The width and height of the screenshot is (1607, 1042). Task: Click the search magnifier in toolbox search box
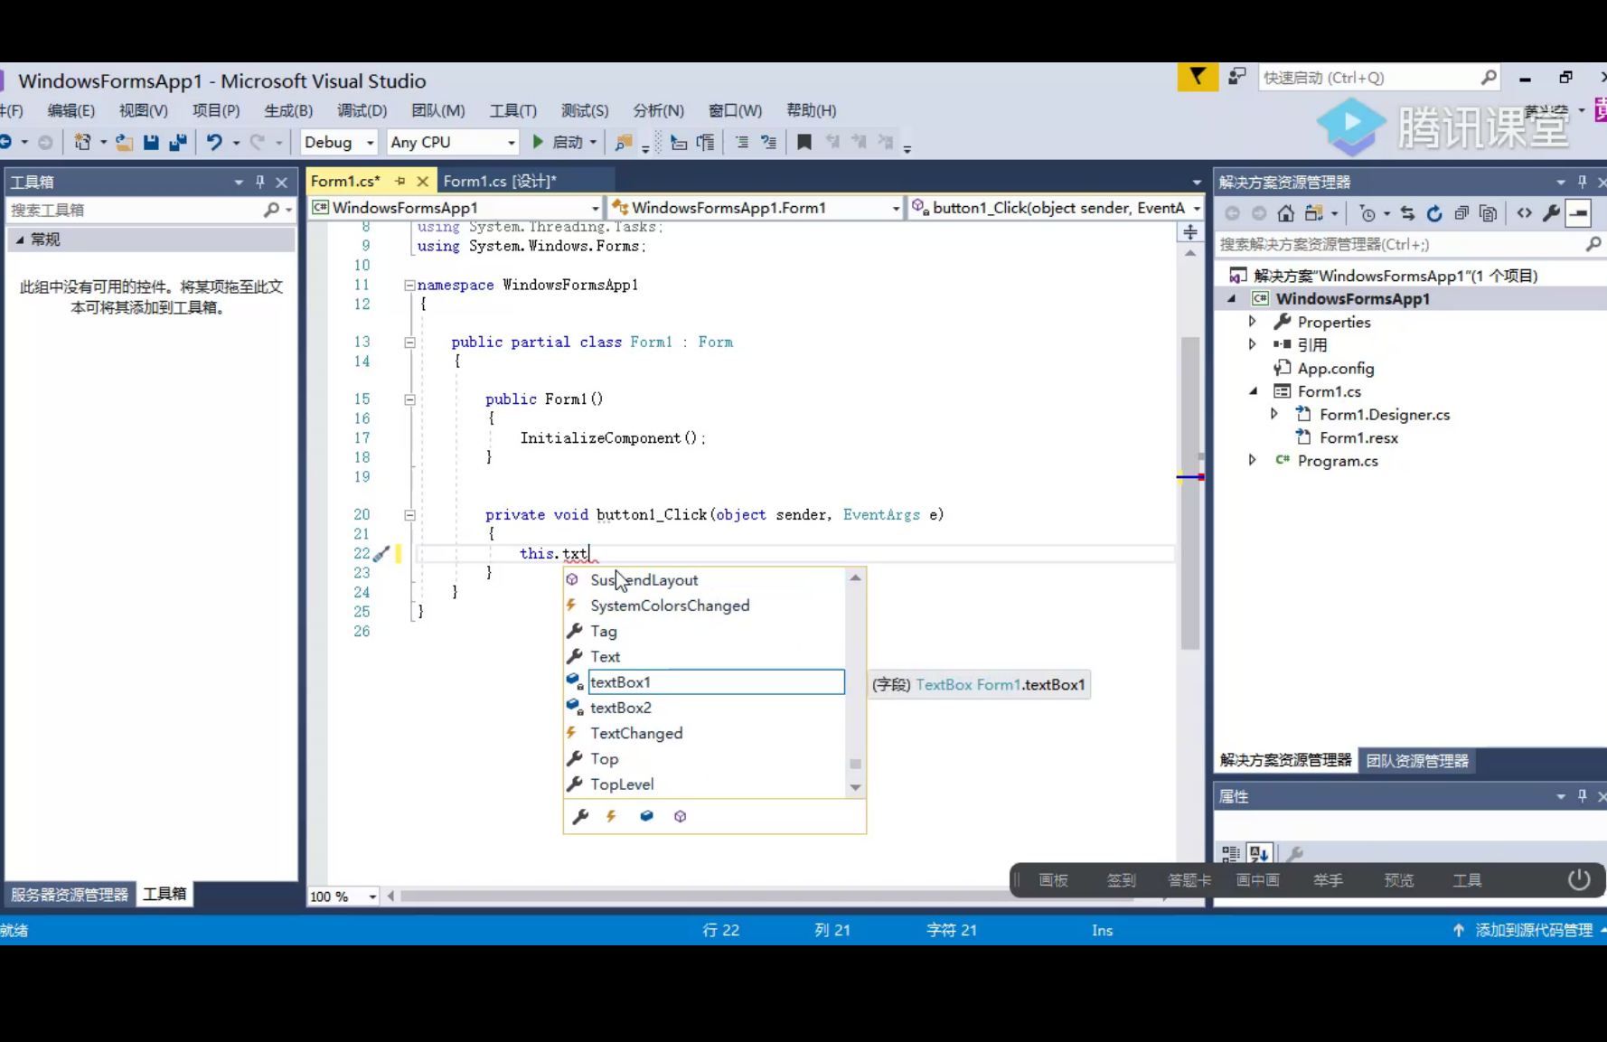[x=271, y=210]
